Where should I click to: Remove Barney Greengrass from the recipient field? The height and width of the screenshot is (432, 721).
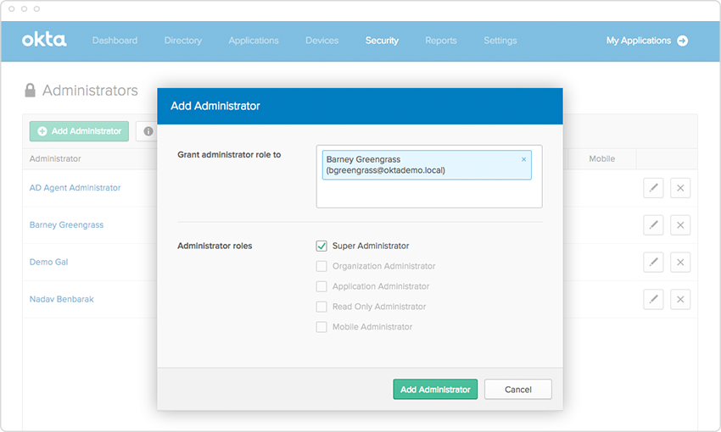(523, 159)
